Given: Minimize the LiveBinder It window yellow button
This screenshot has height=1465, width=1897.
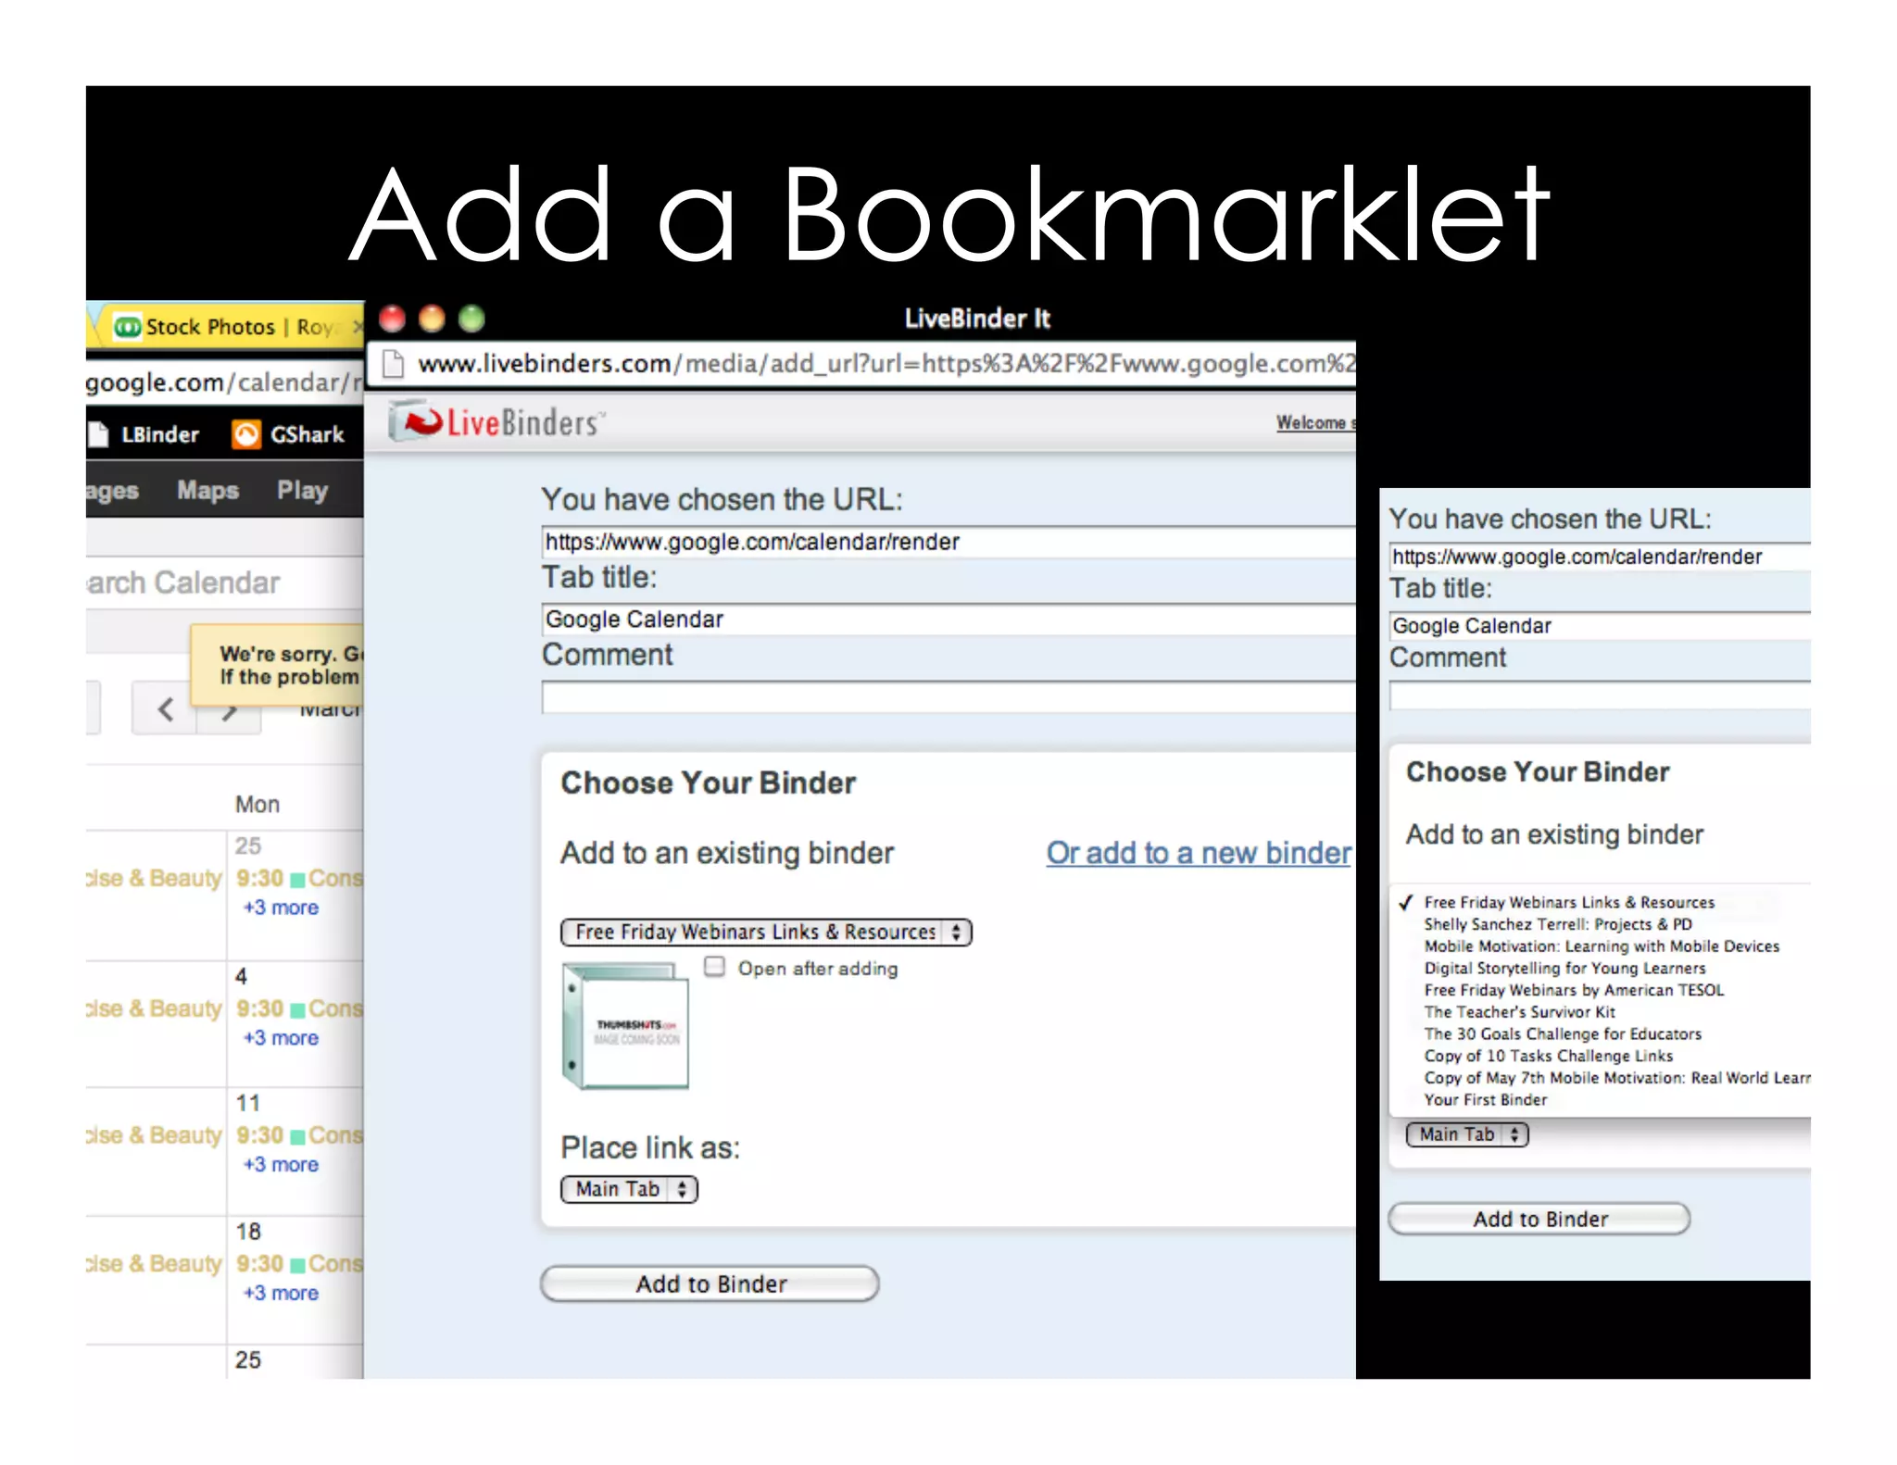Looking at the screenshot, I should pyautogui.click(x=432, y=319).
